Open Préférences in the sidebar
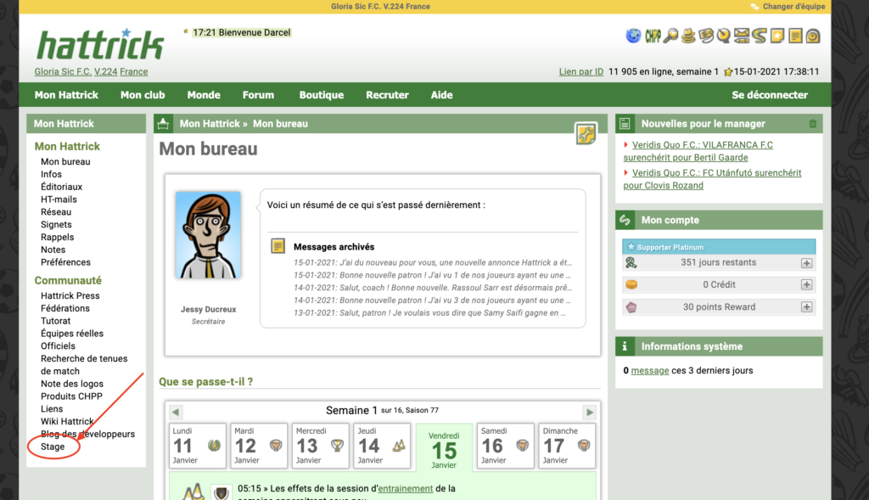This screenshot has height=500, width=869. point(65,262)
